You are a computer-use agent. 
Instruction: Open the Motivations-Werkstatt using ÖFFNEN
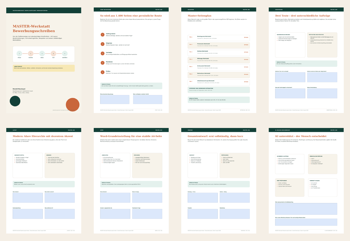[246, 74]
